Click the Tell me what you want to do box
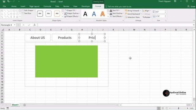The image size is (196, 110). coord(119,6)
